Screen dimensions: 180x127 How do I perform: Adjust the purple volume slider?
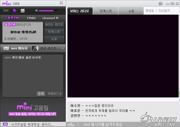pyautogui.click(x=49, y=11)
